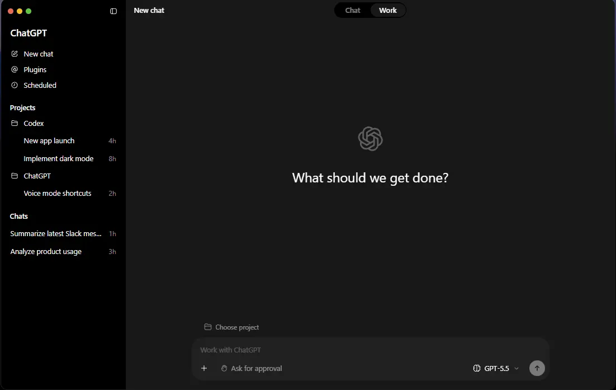The image size is (616, 390).
Task: Click the Codex project folder icon
Action: (x=15, y=123)
